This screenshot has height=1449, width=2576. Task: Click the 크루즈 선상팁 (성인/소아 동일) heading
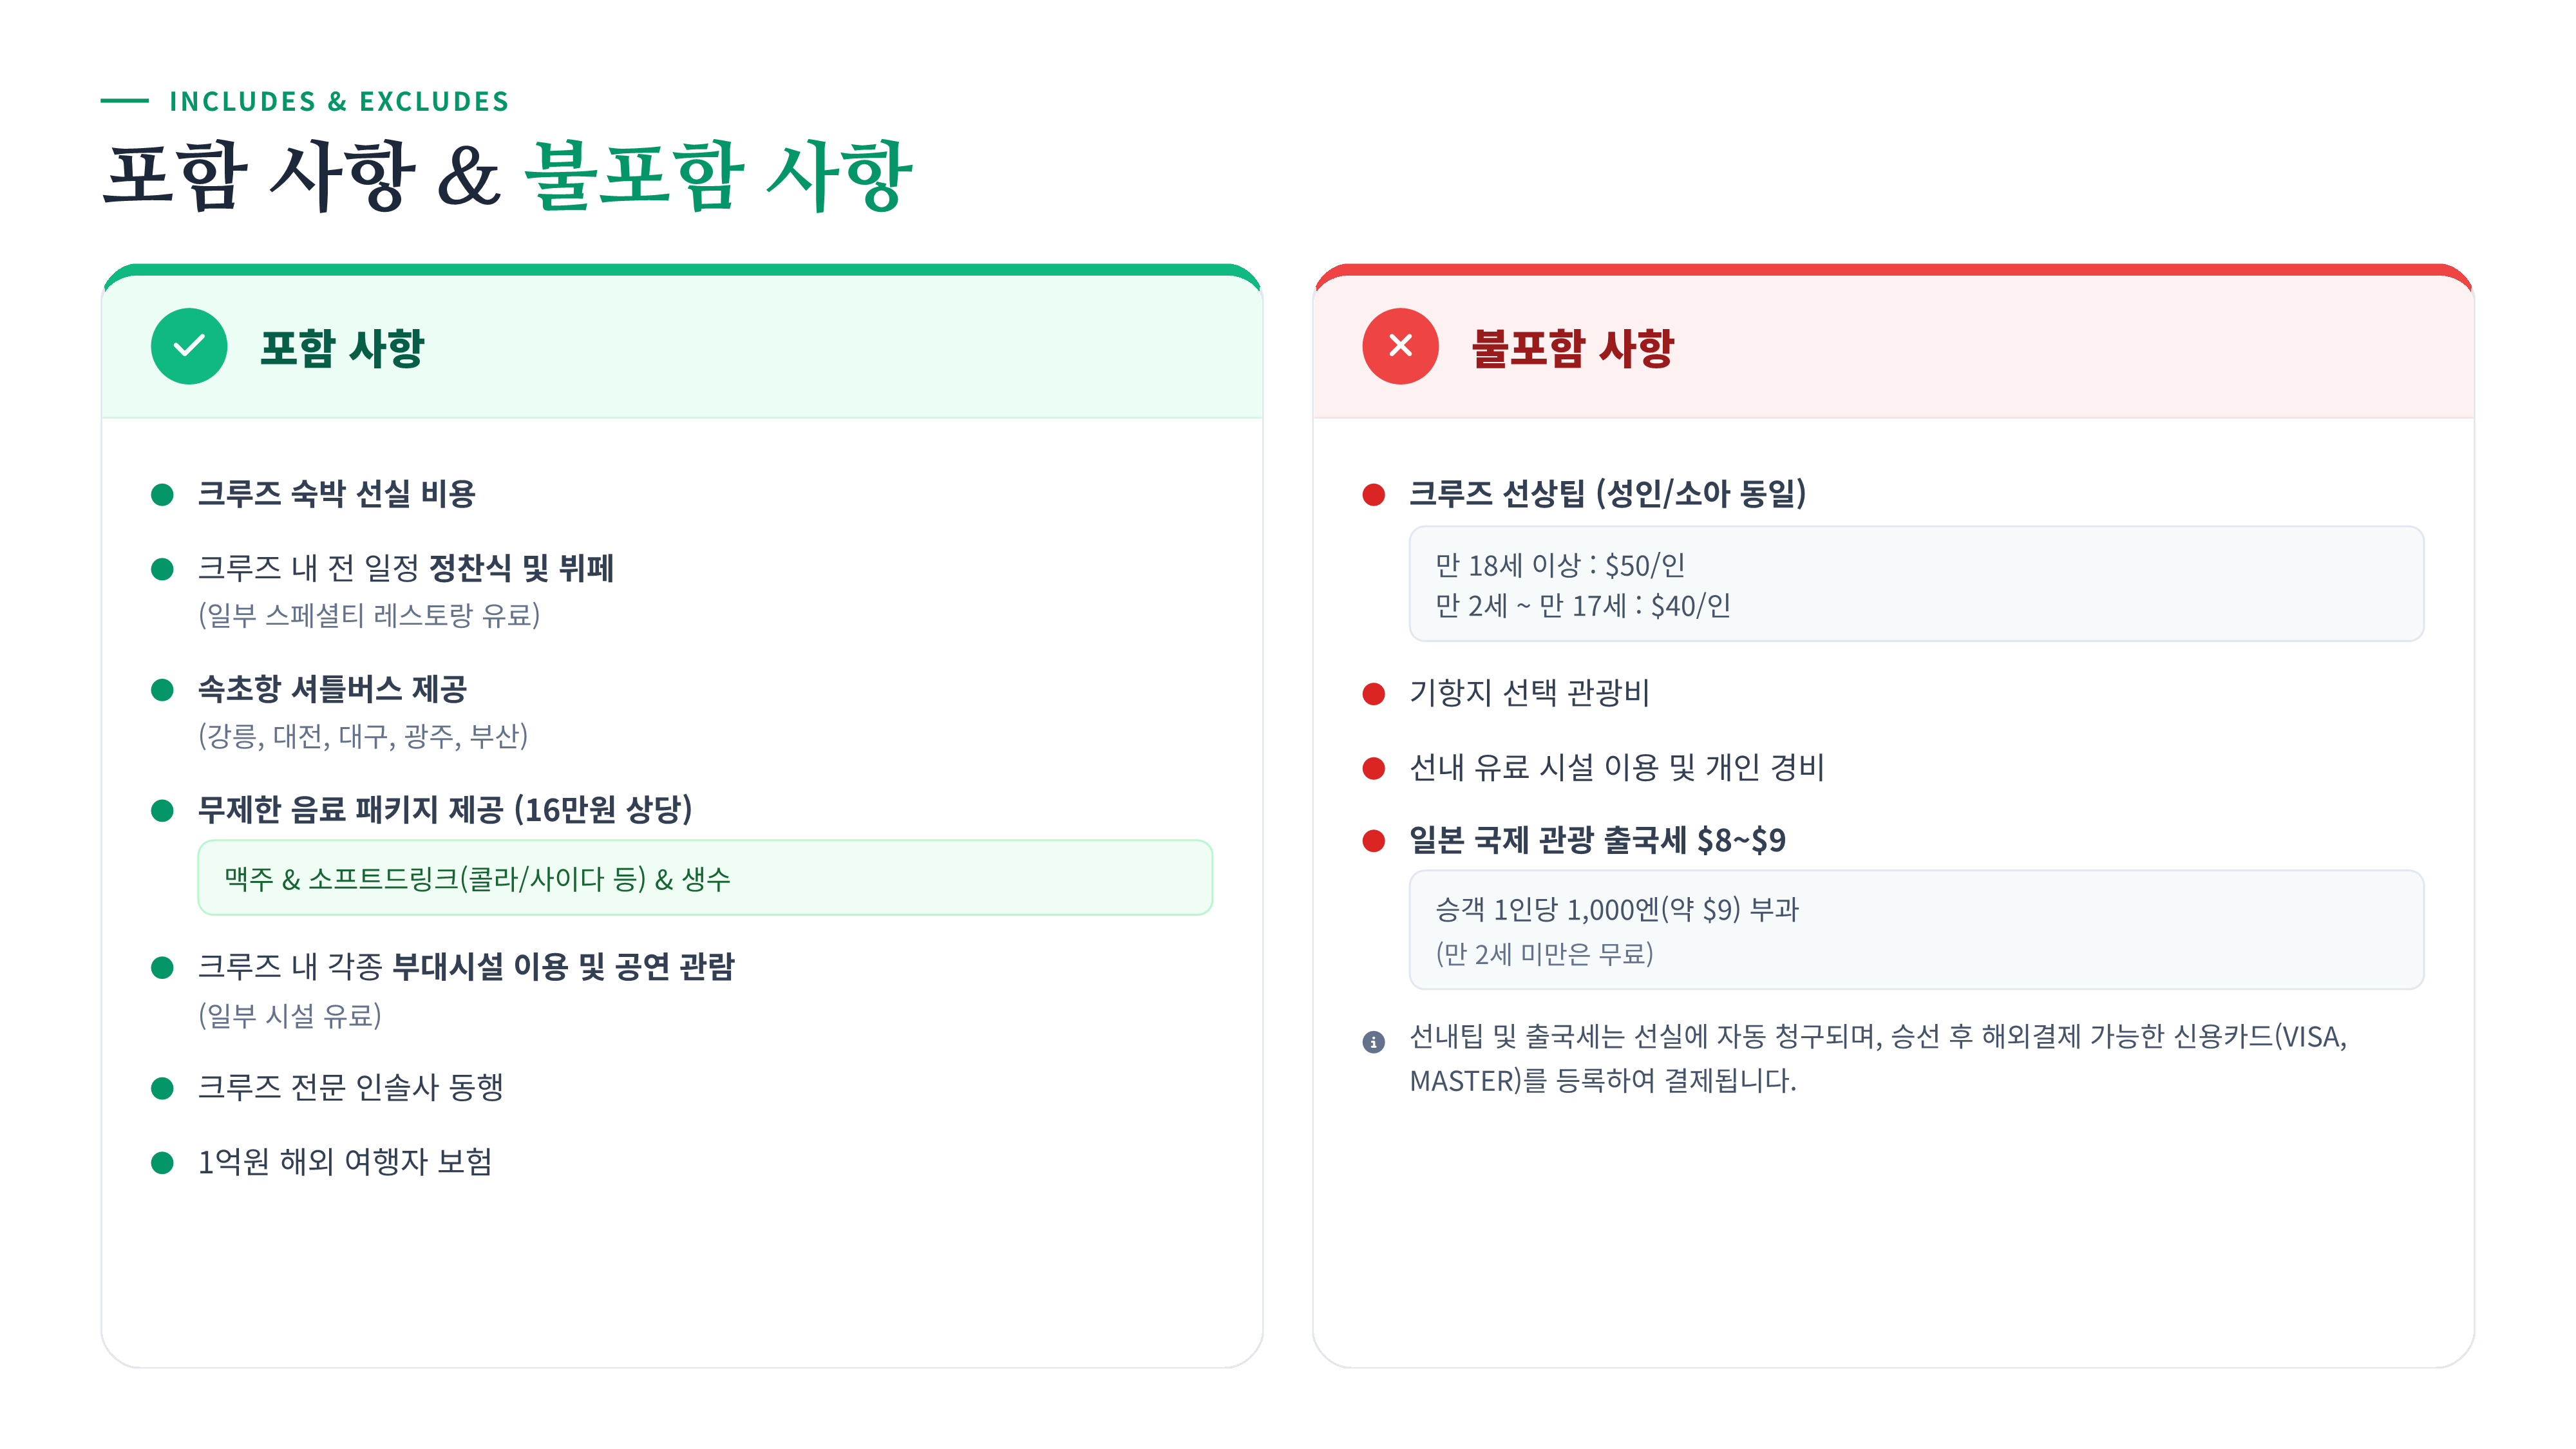coord(1606,493)
